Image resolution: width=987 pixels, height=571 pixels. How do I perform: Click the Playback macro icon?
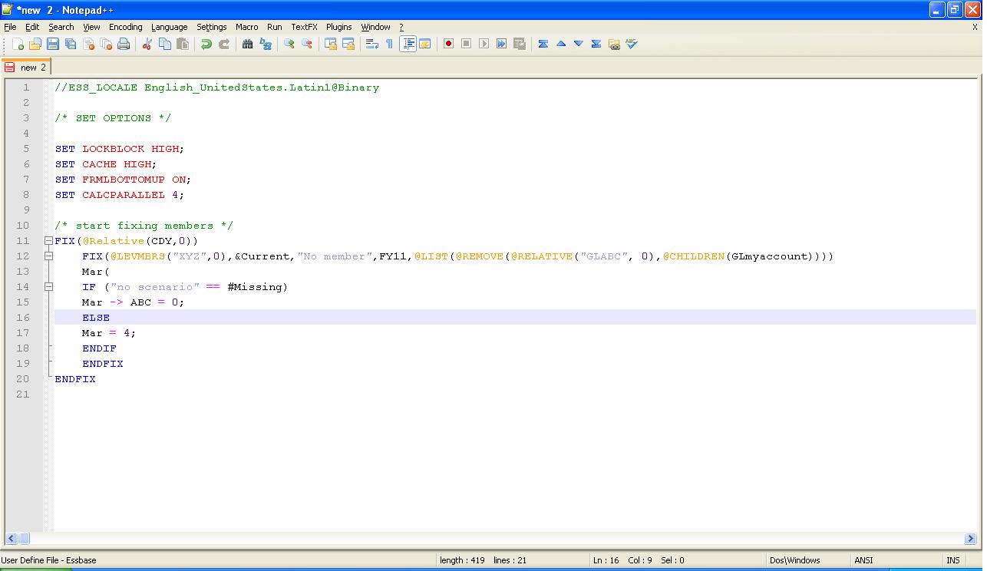pos(484,44)
